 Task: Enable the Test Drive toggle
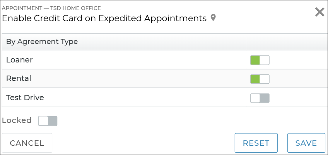pyautogui.click(x=260, y=98)
